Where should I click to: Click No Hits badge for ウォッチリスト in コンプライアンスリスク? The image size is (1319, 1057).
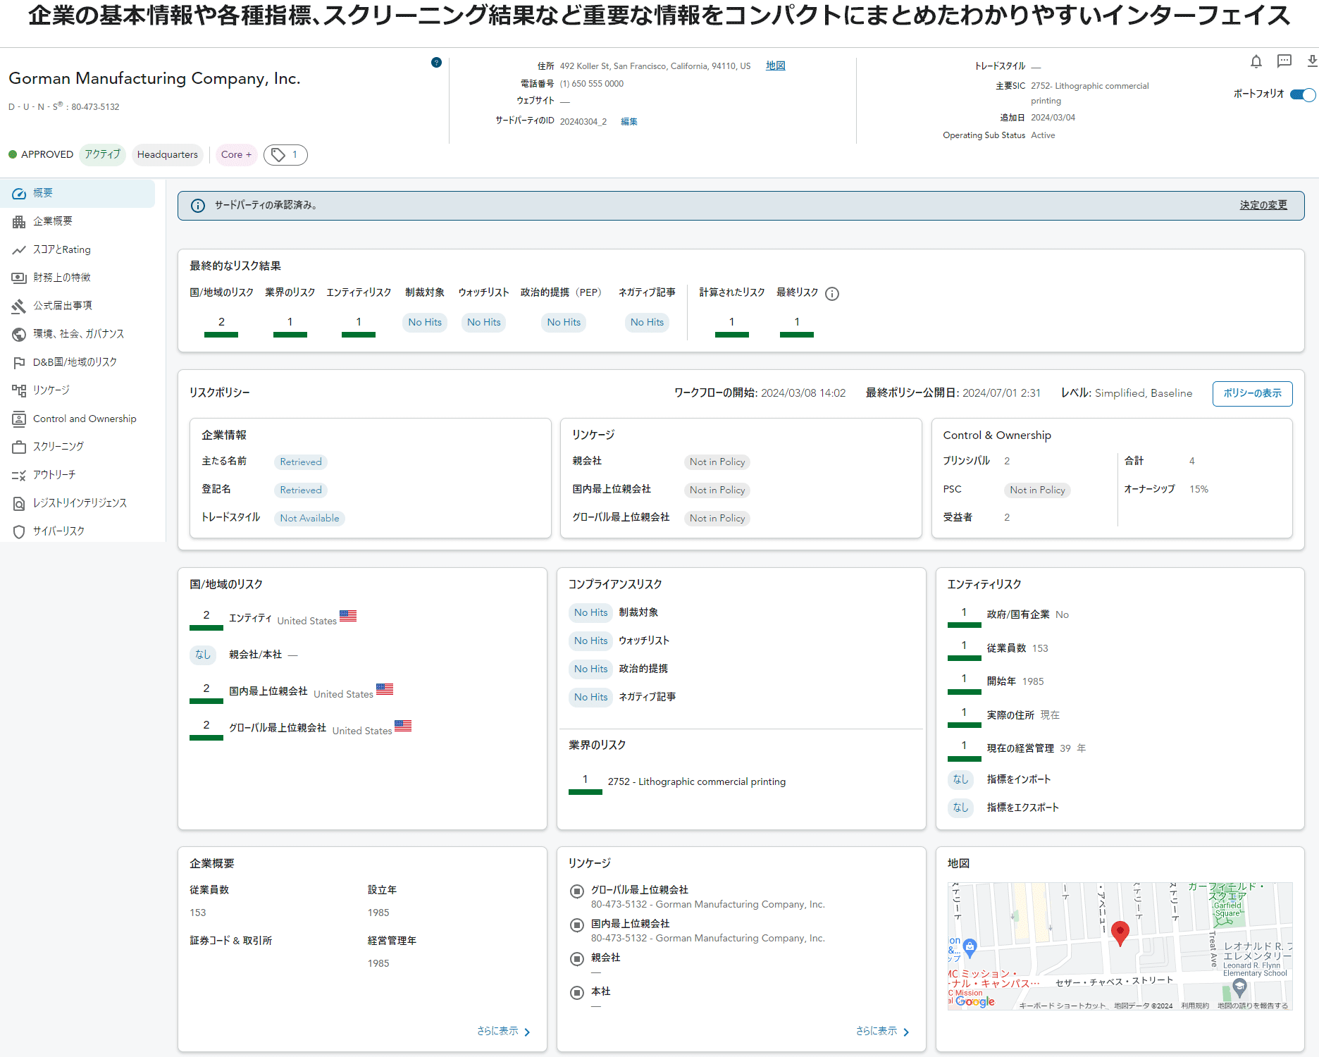click(x=590, y=641)
